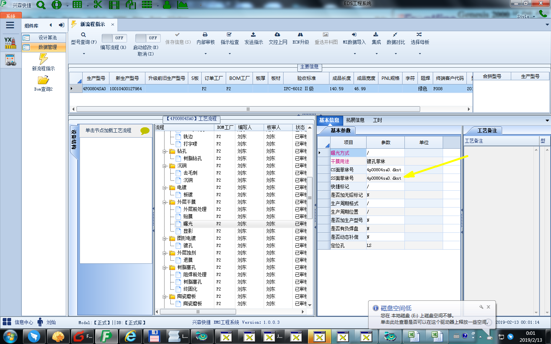
Task: Click 指示检查 toolbar button
Action: [x=230, y=39]
